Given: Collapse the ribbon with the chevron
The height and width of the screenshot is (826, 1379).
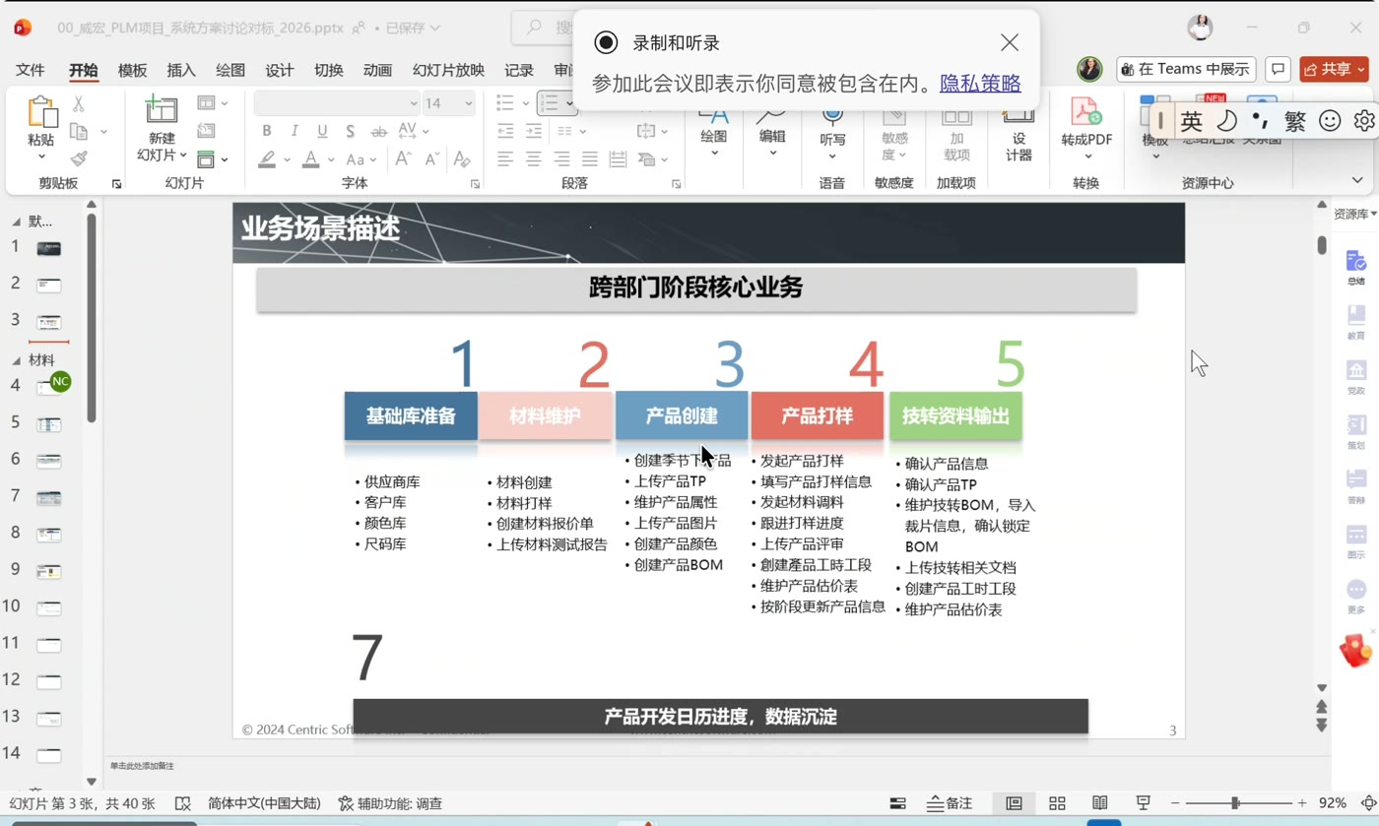Looking at the screenshot, I should coord(1357,180).
